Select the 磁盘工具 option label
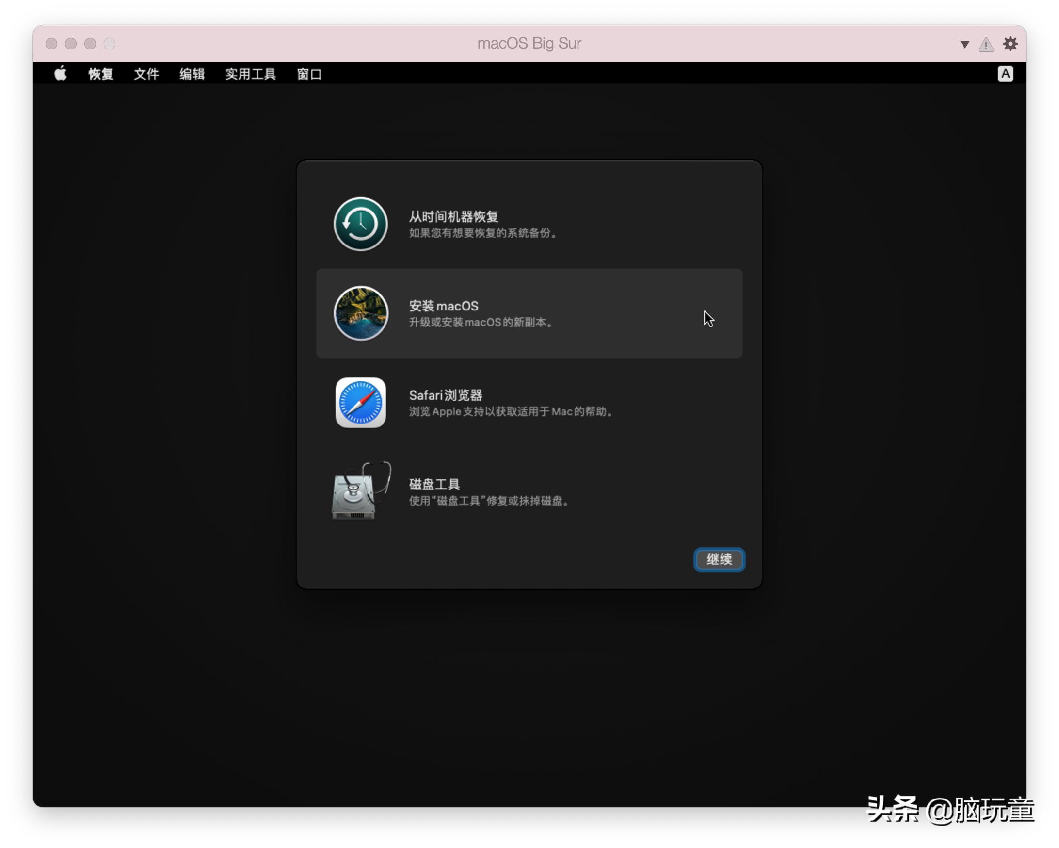This screenshot has height=848, width=1059. [x=434, y=485]
